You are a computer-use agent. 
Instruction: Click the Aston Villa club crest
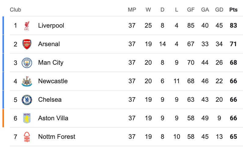(27, 118)
